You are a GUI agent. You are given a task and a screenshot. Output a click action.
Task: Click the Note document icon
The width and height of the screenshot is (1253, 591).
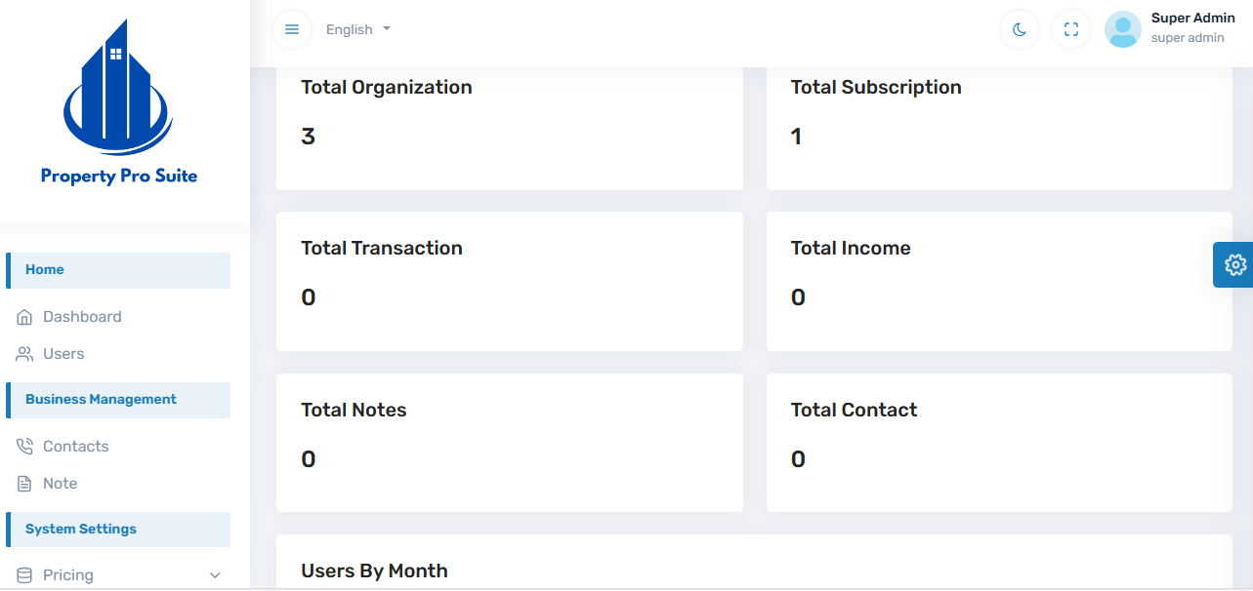pyautogui.click(x=24, y=484)
